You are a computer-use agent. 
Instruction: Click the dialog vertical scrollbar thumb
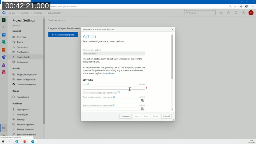click(172, 57)
